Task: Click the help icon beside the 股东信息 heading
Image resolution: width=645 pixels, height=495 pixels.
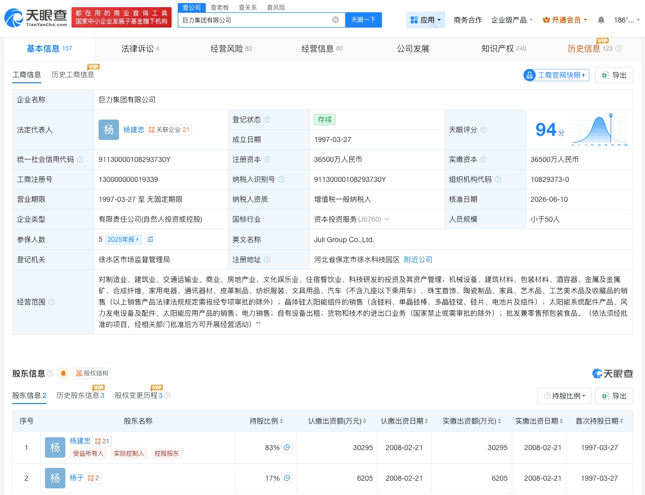Action: coord(50,373)
